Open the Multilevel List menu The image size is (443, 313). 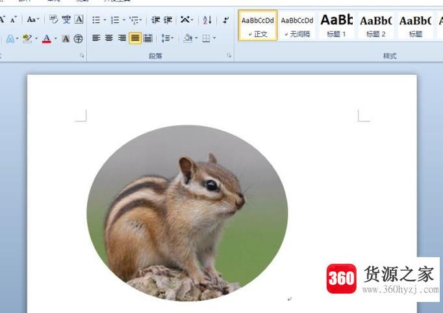pyautogui.click(x=135, y=20)
